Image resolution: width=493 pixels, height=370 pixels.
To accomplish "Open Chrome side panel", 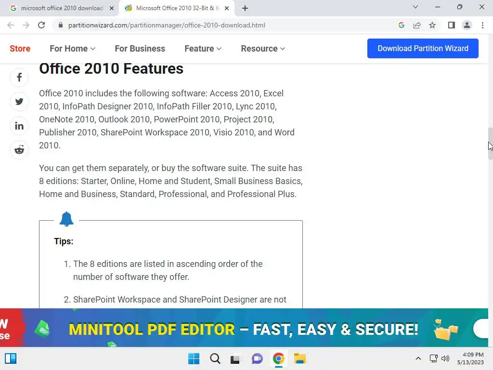I will tap(452, 25).
